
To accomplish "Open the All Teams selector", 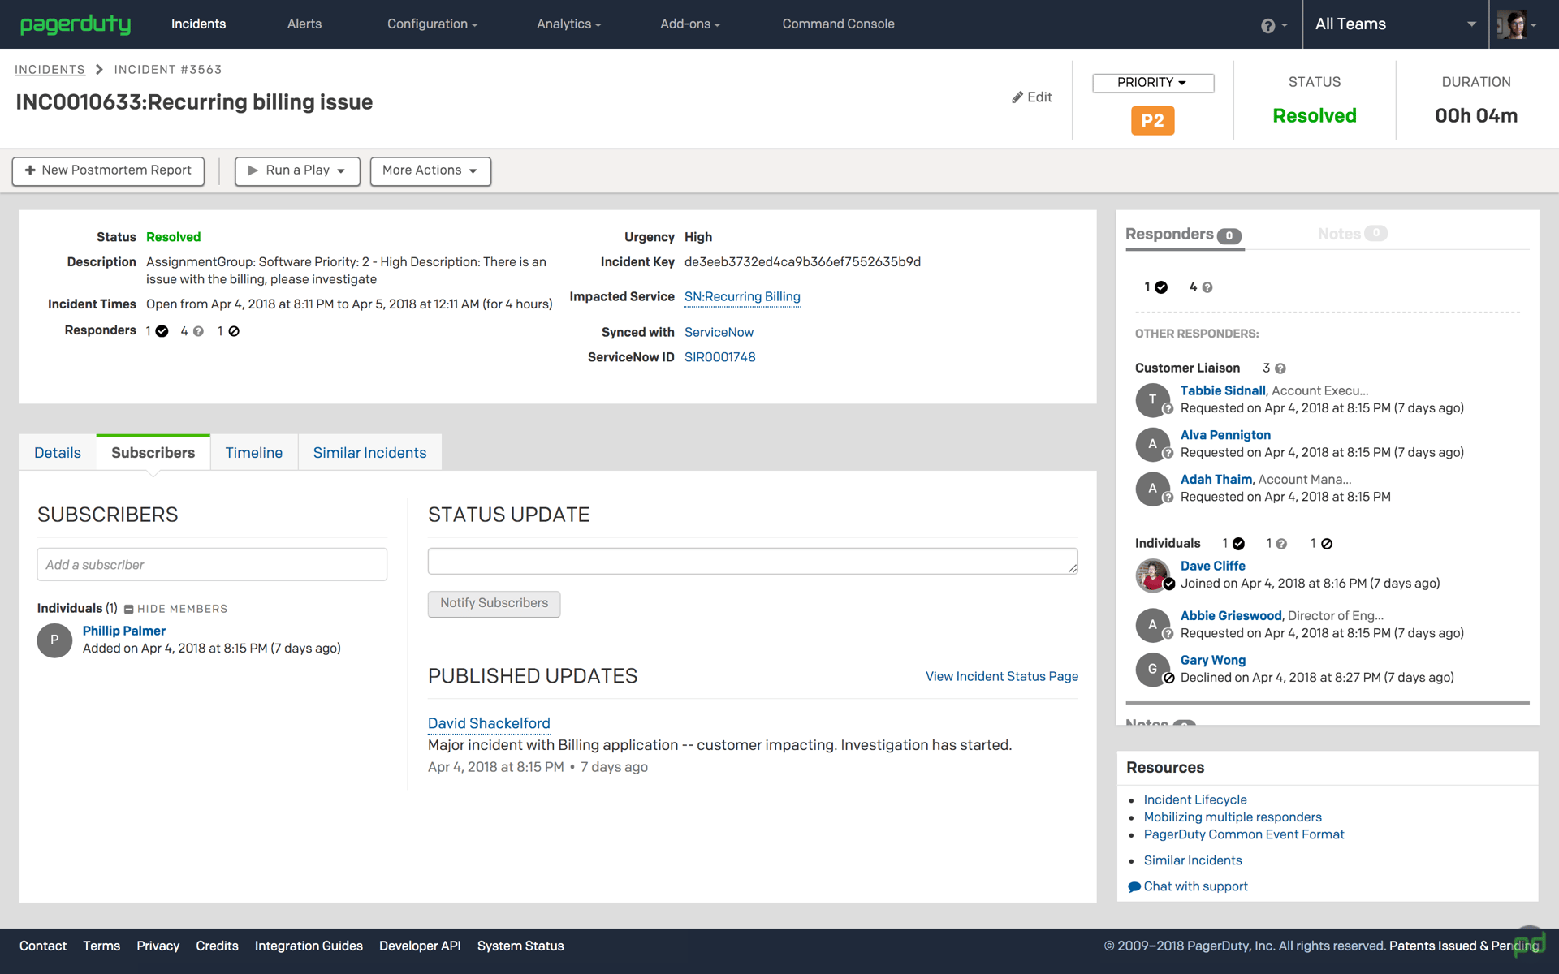I will [1394, 24].
